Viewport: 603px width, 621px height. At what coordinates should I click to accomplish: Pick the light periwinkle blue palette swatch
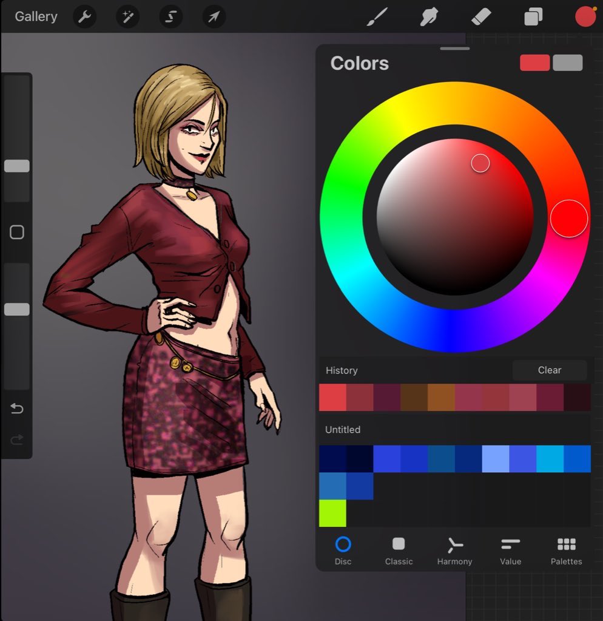coord(496,459)
